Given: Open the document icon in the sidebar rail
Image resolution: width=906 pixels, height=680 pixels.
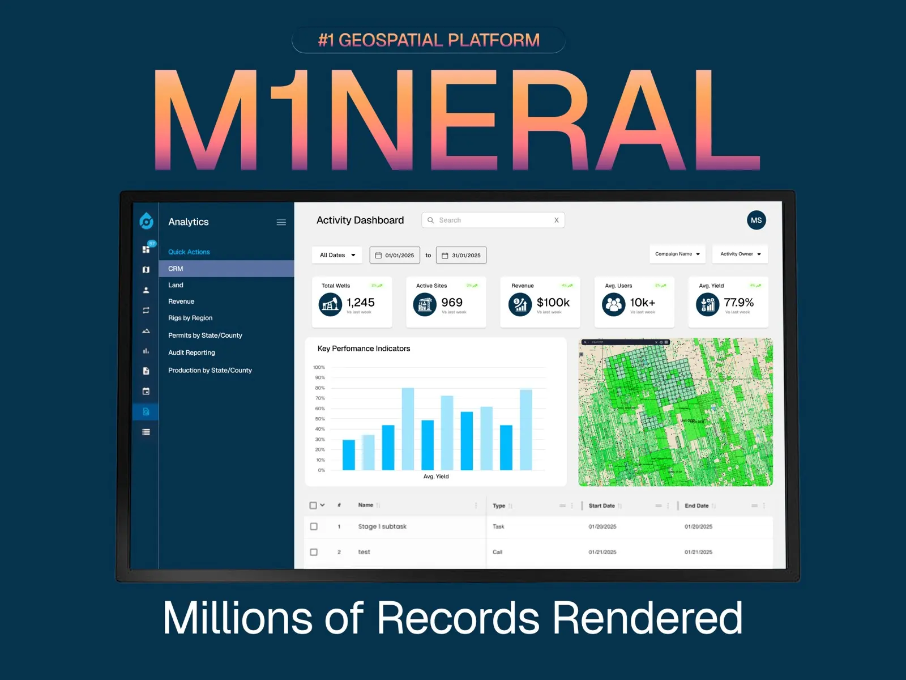Looking at the screenshot, I should point(146,371).
